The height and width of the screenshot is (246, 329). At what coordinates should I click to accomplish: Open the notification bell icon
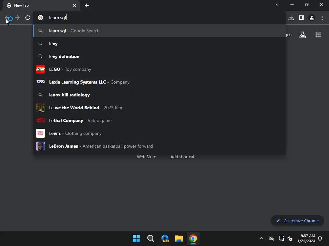320,238
